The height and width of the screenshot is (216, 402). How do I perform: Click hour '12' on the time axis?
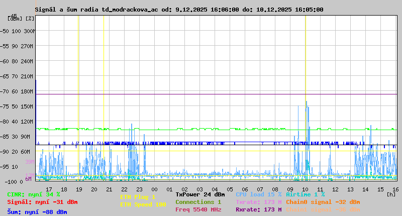tap(335, 189)
